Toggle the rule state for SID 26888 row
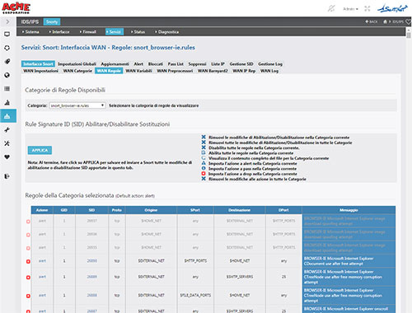412x313 pixels. (28, 296)
